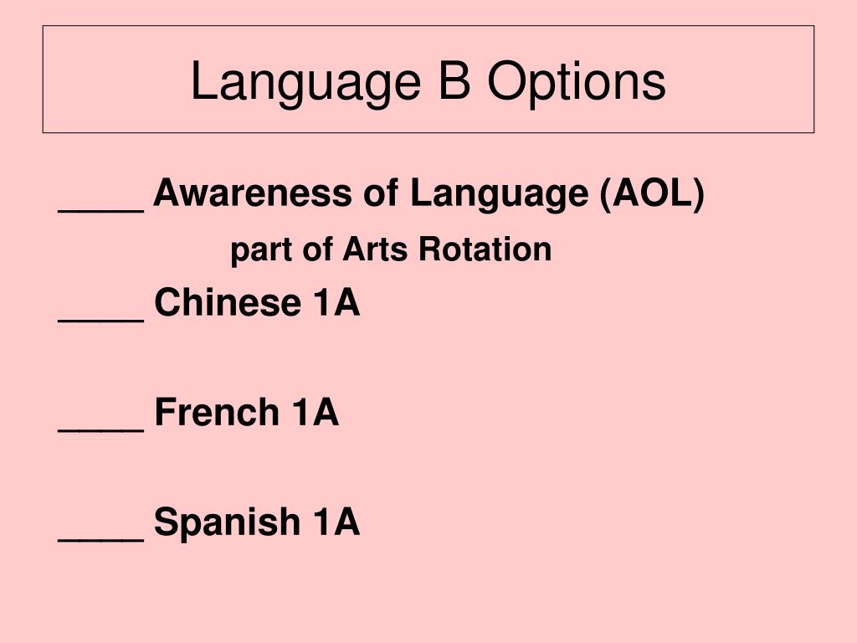Screen dimensions: 857x643
Task: Click the 'Awareness of Language (AOL)' text
Action: point(429,193)
